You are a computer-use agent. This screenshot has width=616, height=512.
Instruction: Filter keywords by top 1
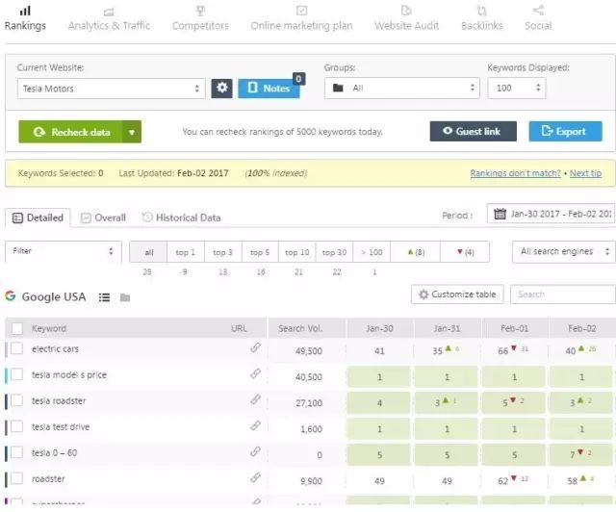coord(186,252)
